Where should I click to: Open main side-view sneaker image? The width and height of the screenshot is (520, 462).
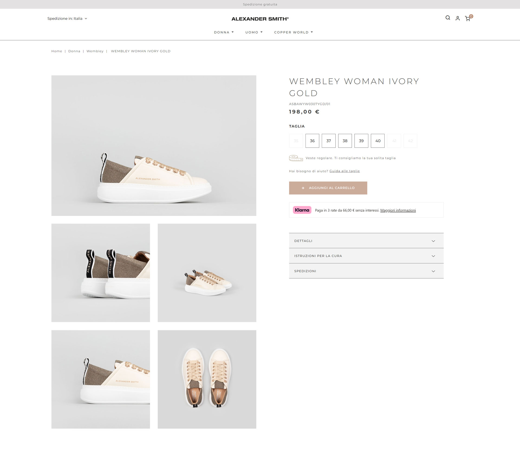tap(154, 146)
